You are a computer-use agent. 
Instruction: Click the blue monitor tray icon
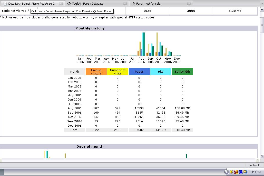point(240,172)
